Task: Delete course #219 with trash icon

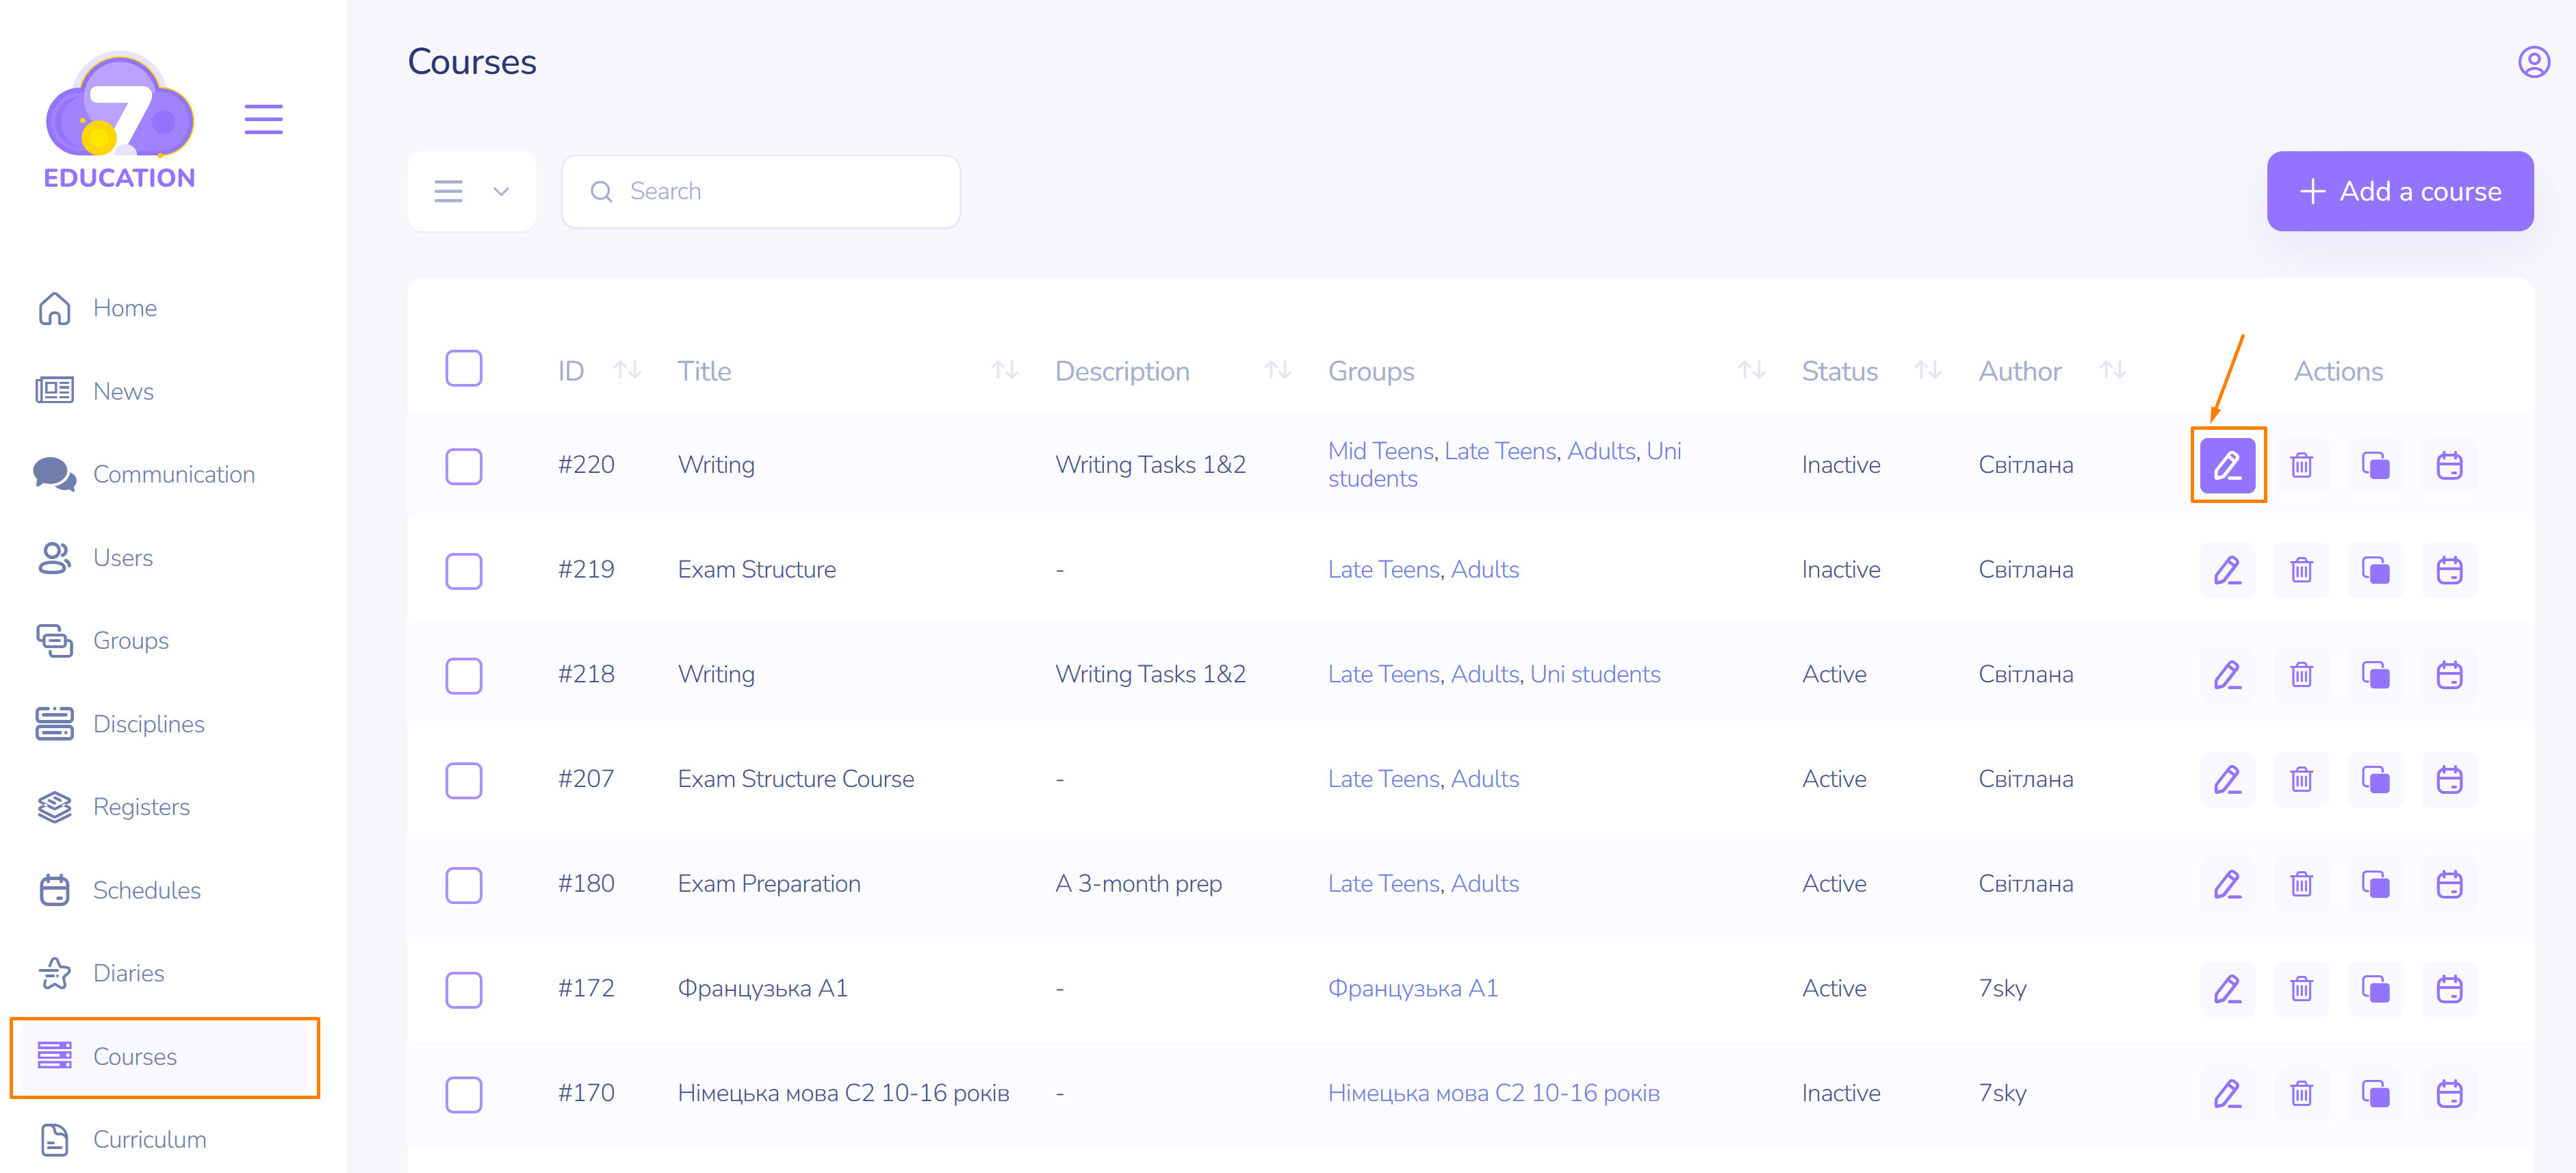Action: (x=2301, y=570)
